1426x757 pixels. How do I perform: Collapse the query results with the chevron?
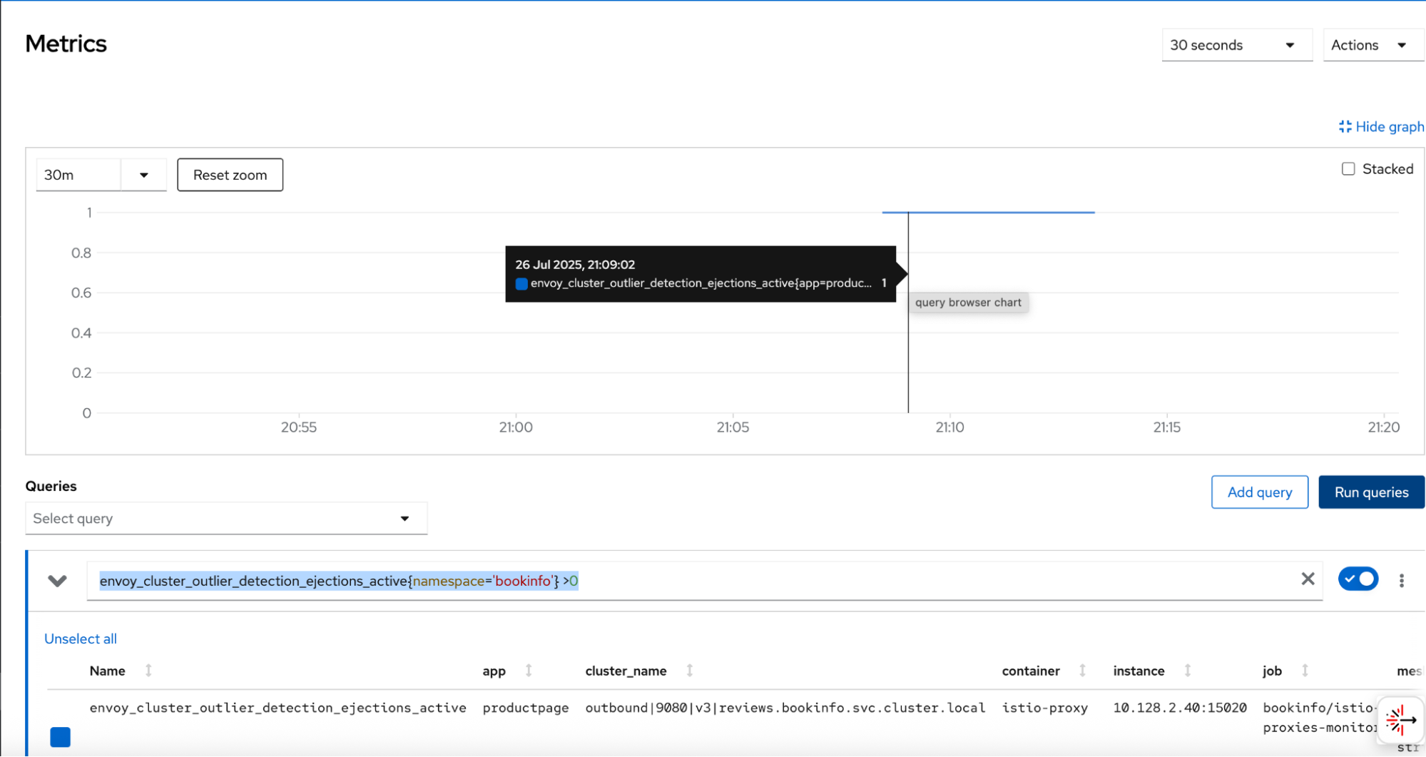[x=57, y=581]
